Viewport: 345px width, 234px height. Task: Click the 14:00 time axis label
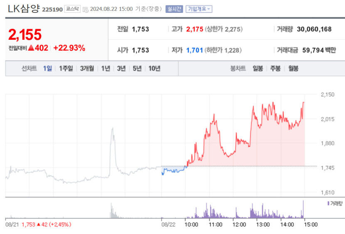pyautogui.click(x=287, y=224)
